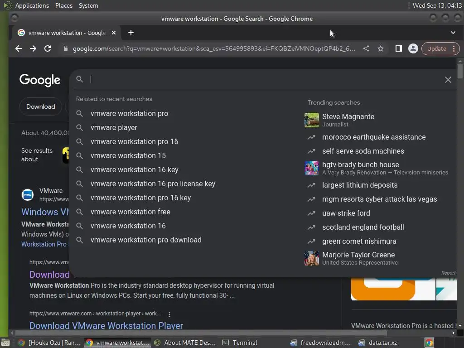Open trending uaw strike ford
Viewport: 464px width, 348px height.
[x=346, y=213]
